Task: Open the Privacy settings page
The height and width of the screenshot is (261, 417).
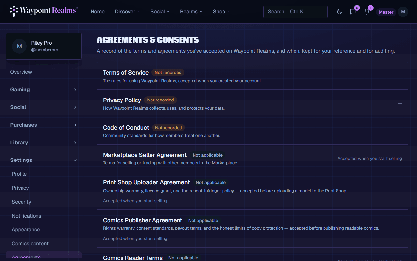Action: click(x=44, y=188)
